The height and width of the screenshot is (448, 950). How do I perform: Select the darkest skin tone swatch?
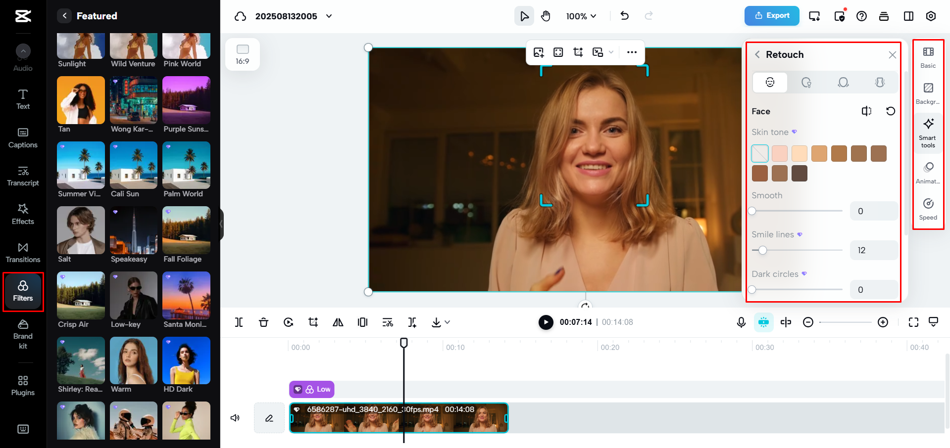(799, 173)
